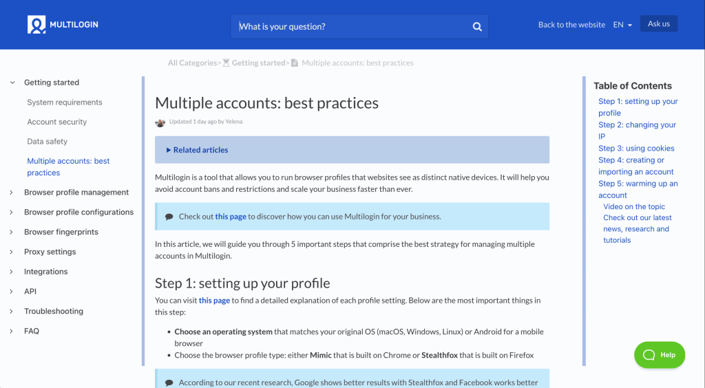The image size is (705, 388).
Task: Click the current page breadcrumb text
Action: [357, 63]
